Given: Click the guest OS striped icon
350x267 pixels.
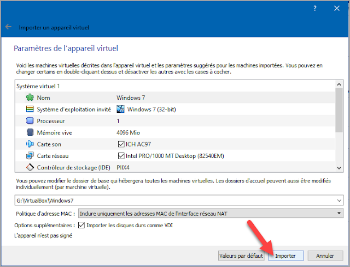Looking at the screenshot, I should click(x=30, y=109).
